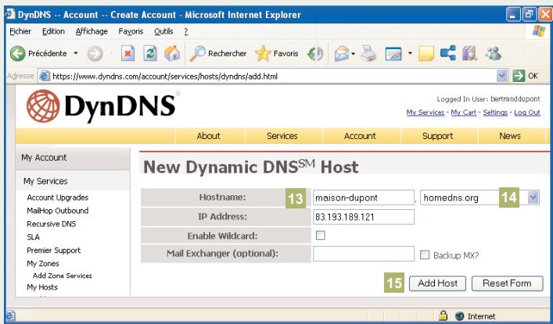Open Account Upgrades in sidebar

(57, 198)
